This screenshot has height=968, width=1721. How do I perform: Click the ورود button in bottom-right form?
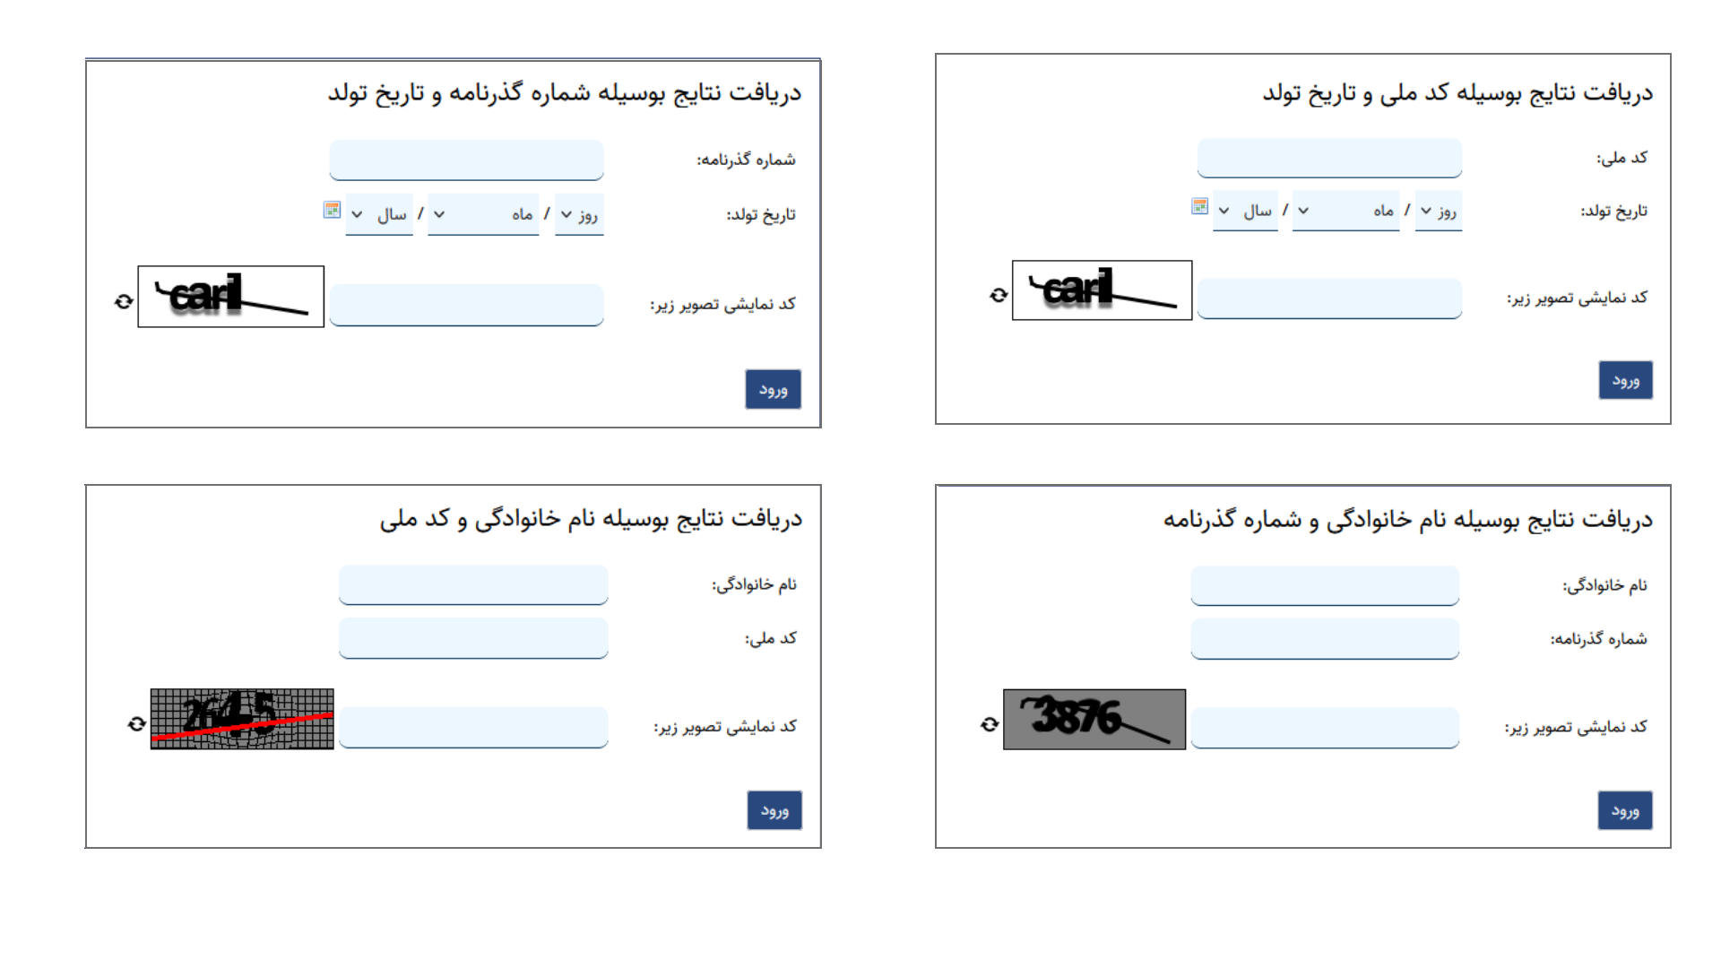[x=1623, y=811]
